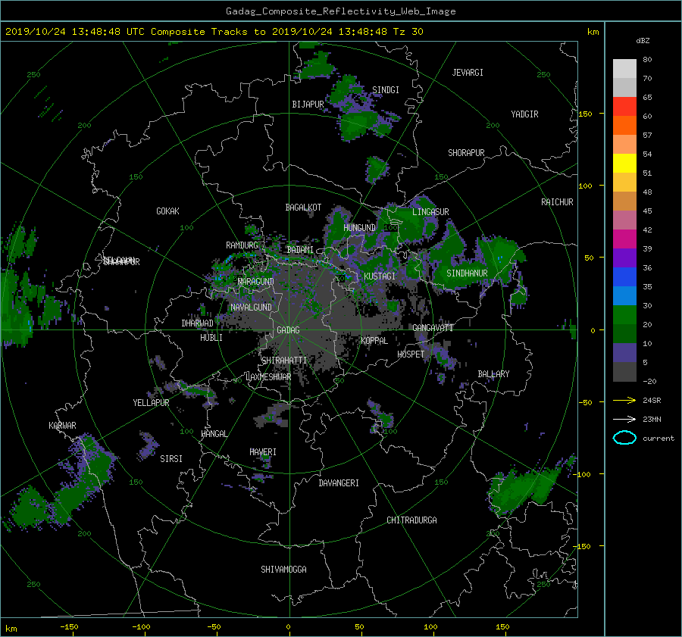Click the white 23MN arrow legend icon
Screen dimensions: 682x637
tap(624, 419)
